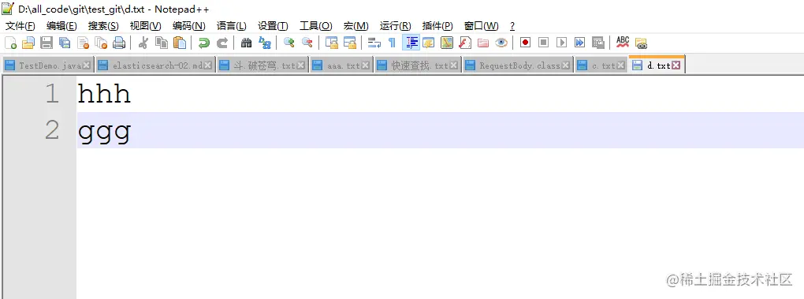Click line number 2 in margin
Viewport: 804px width, 299px height.
coord(52,130)
